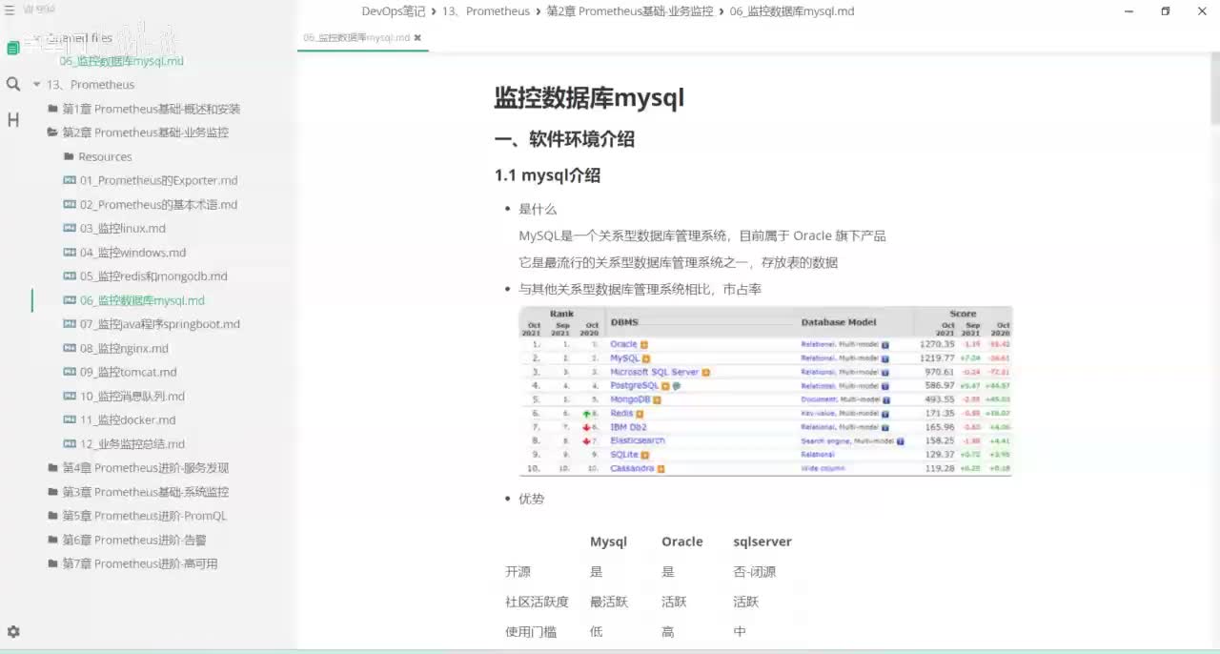Click the Resources folder icon

(69, 156)
